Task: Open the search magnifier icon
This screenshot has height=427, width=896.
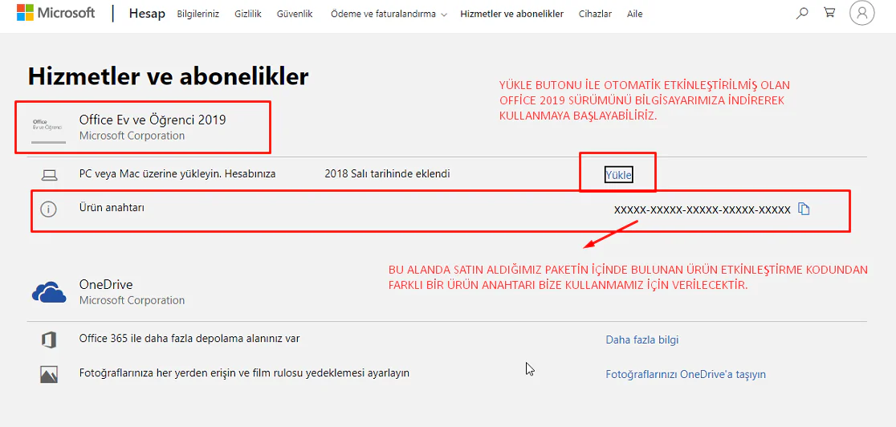Action: coord(802,13)
